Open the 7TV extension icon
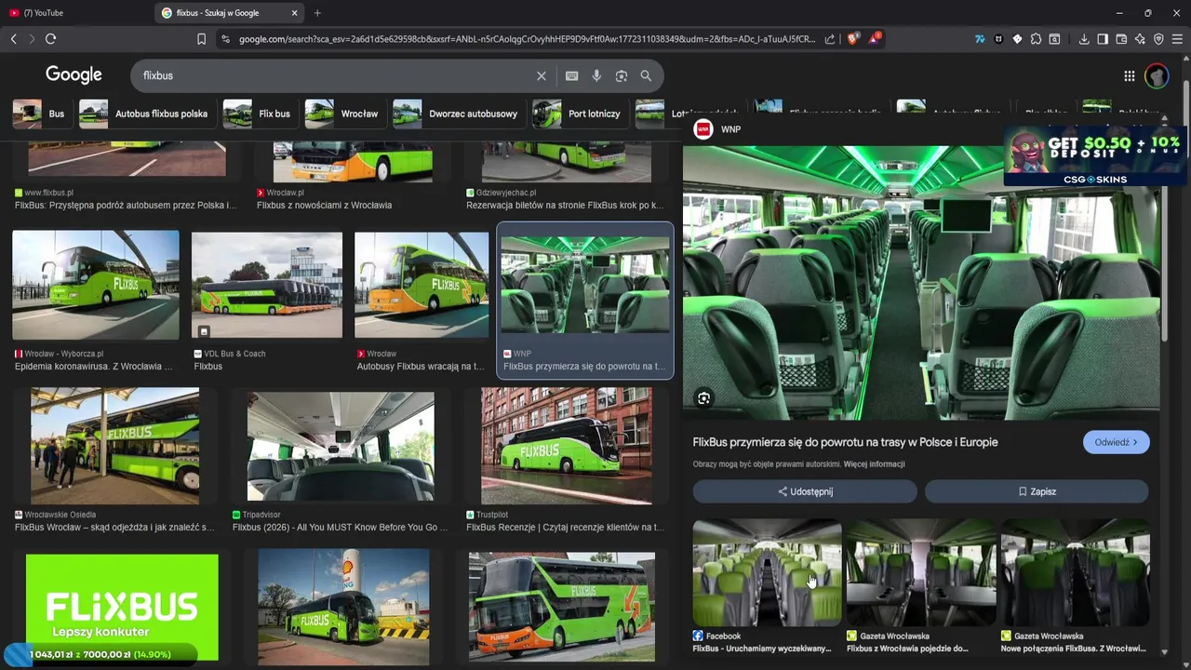 pos(980,39)
